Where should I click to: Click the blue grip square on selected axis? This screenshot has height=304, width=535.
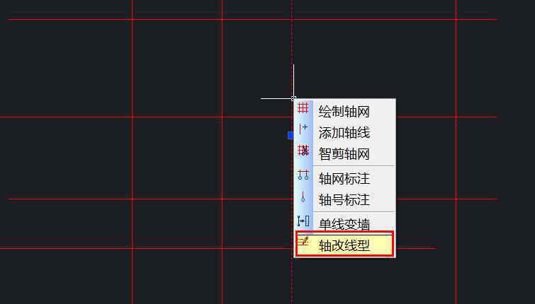click(x=291, y=136)
